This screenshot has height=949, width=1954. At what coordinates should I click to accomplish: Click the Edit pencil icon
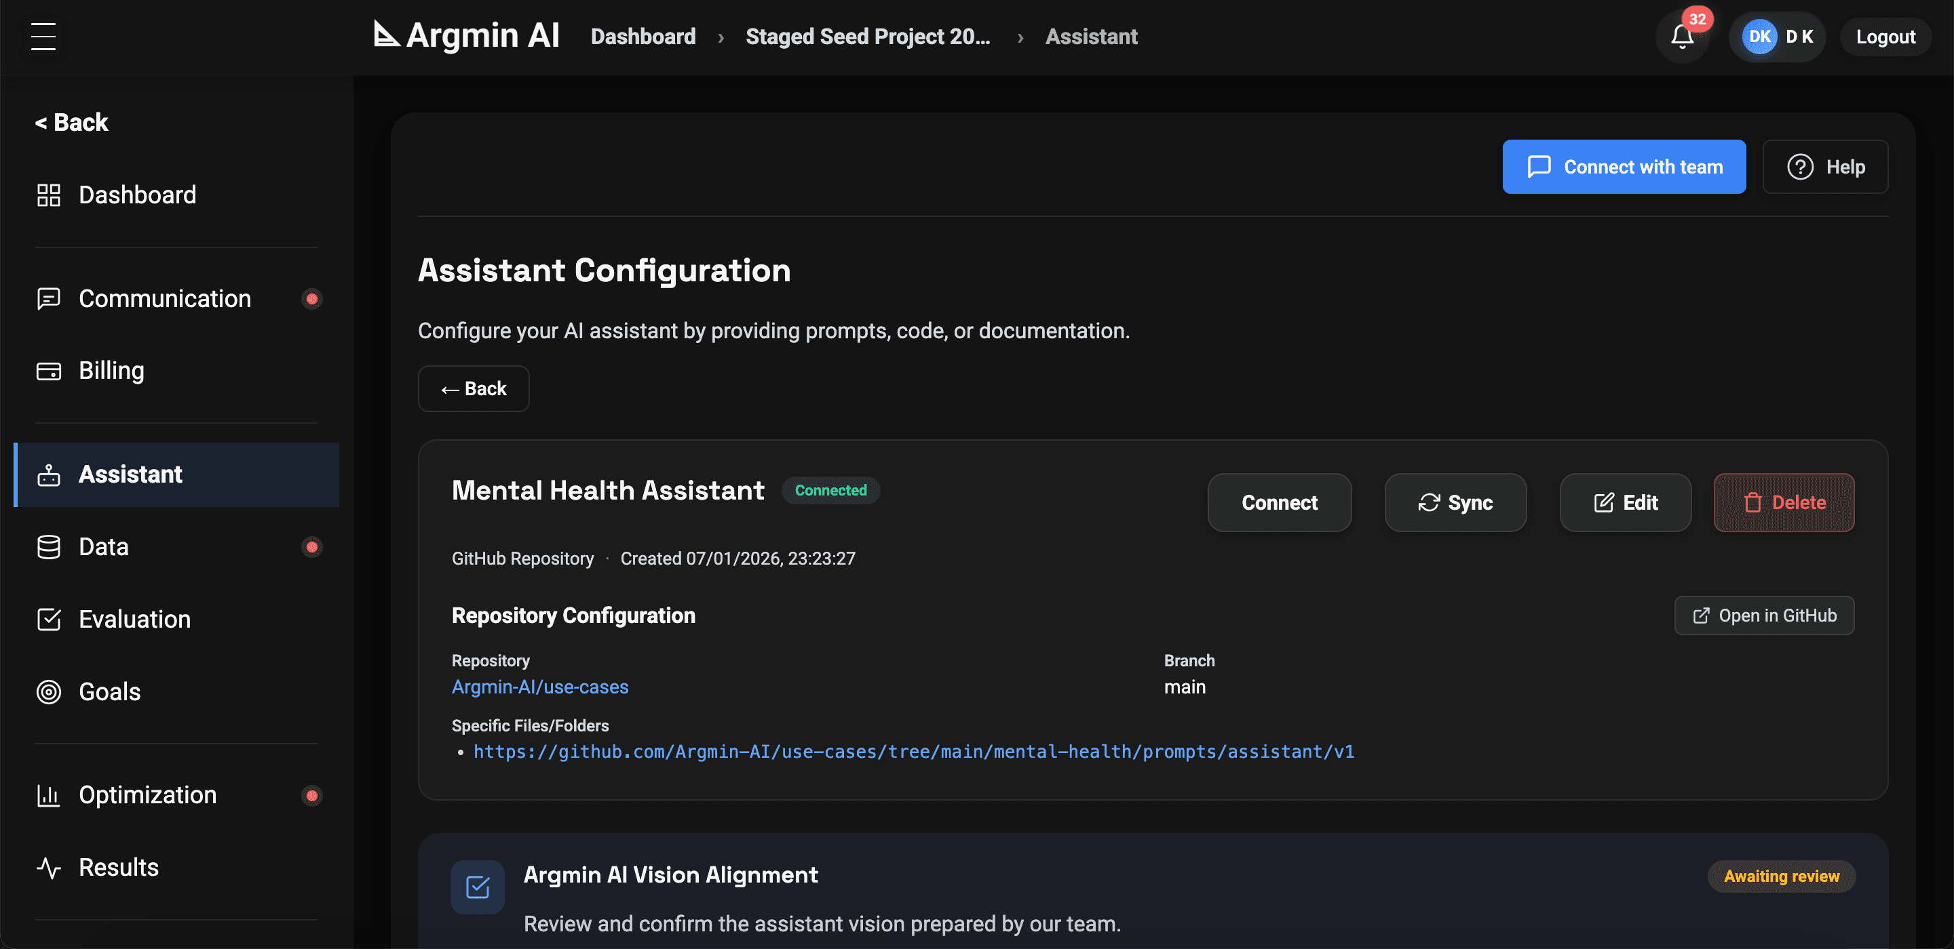point(1602,502)
